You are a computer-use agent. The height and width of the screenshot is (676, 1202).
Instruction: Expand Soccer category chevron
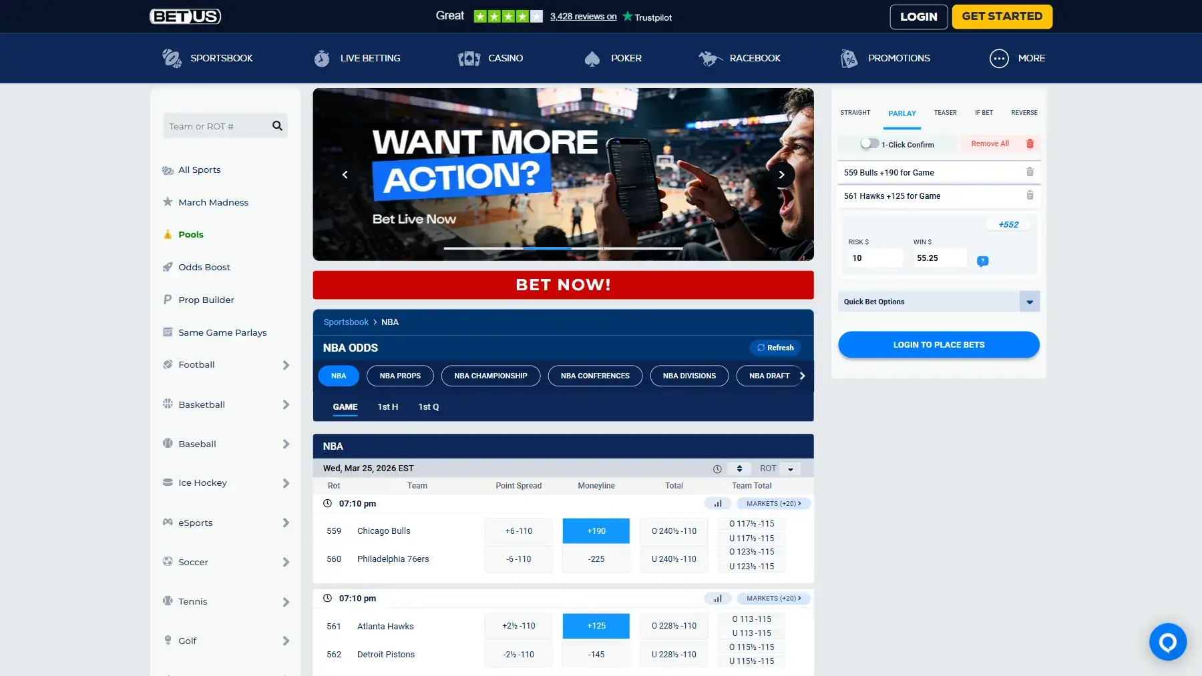pyautogui.click(x=286, y=562)
